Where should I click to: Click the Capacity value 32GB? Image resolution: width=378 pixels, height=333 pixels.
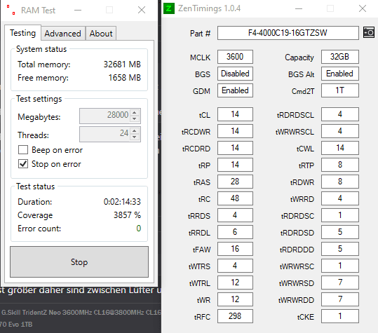coord(339,57)
